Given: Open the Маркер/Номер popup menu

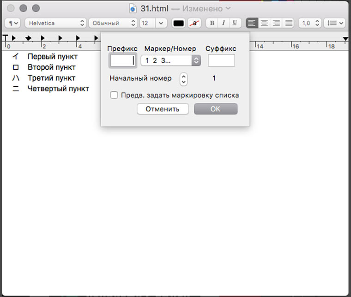Looking at the screenshot, I should click(x=170, y=60).
